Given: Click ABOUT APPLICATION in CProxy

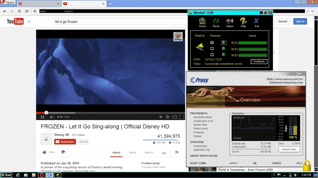Looking at the screenshot, I should [x=204, y=156].
